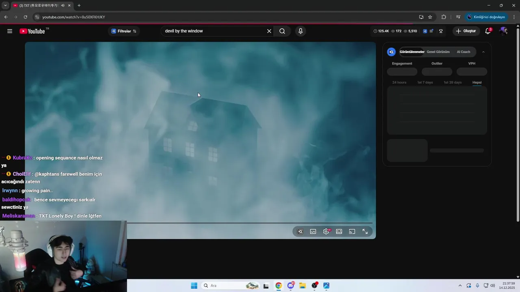Open File Explorer from the taskbar
The width and height of the screenshot is (520, 292).
(x=302, y=286)
